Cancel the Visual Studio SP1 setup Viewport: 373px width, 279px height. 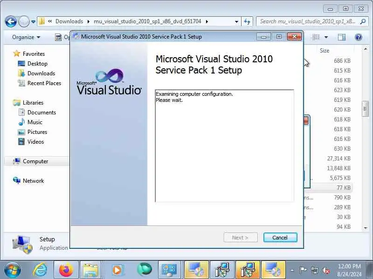280,238
